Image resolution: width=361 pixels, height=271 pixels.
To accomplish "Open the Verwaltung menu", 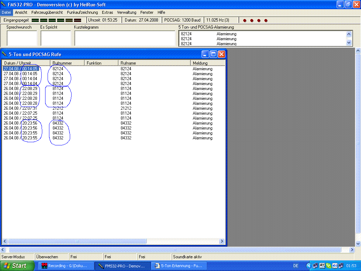I will pos(127,12).
